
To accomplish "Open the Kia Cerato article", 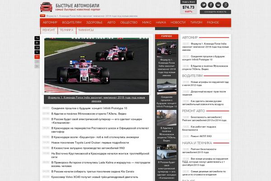I will point(93,171).
